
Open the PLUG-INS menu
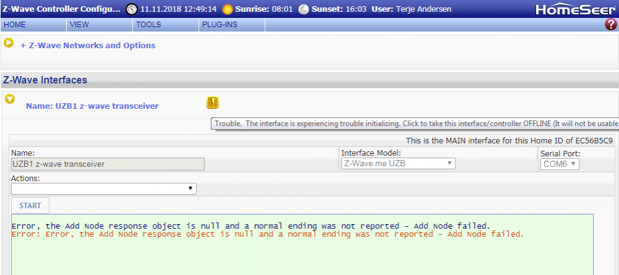[x=219, y=25]
